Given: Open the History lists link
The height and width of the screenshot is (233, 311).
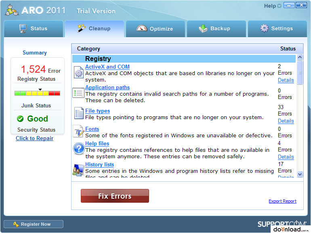Looking at the screenshot, I should click(100, 165).
